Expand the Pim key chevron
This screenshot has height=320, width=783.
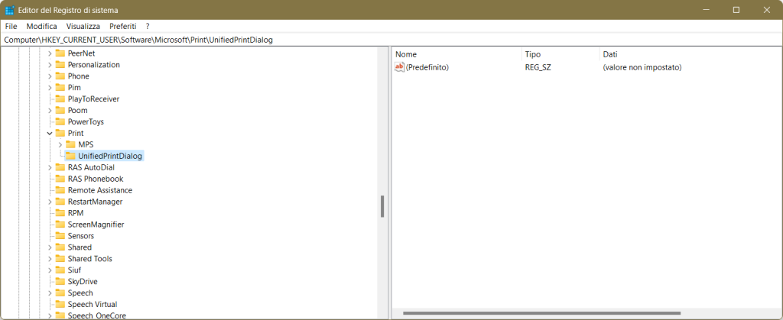coord(50,88)
